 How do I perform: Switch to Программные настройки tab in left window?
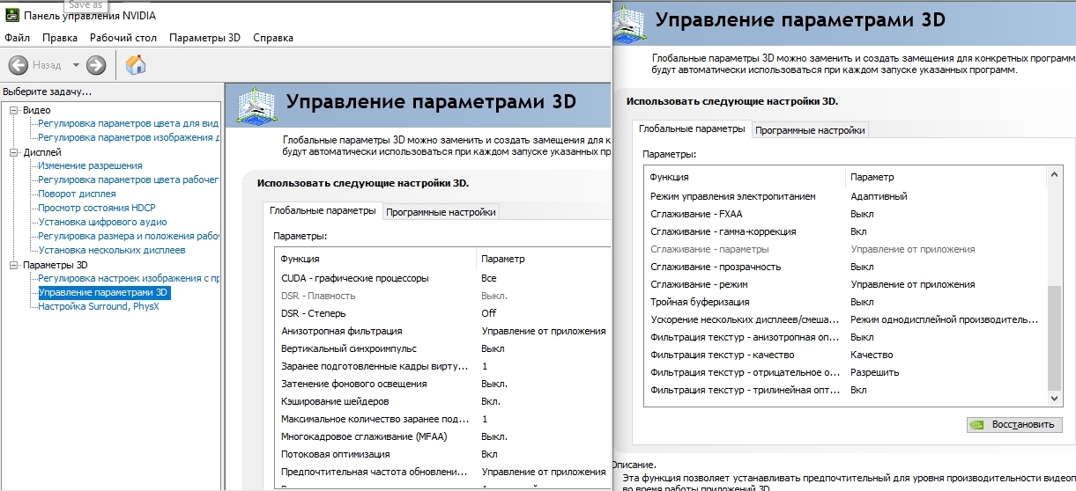tap(441, 211)
